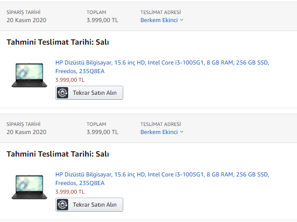Viewport: 297px width, 222px height.
Task: Click Berkem Ekinci in the first order header
Action: [159, 20]
